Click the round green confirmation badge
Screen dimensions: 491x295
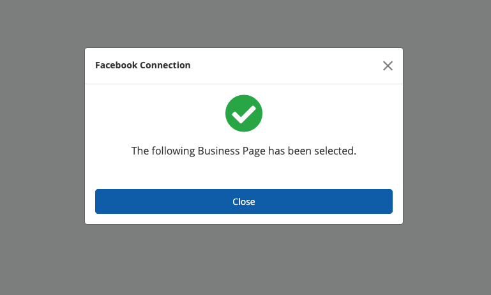click(244, 114)
